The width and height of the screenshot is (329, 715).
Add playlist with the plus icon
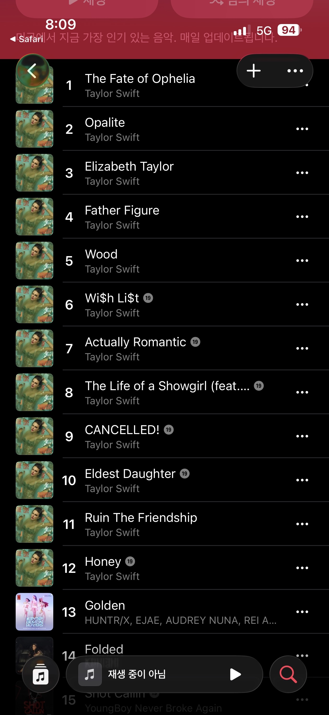click(x=254, y=71)
